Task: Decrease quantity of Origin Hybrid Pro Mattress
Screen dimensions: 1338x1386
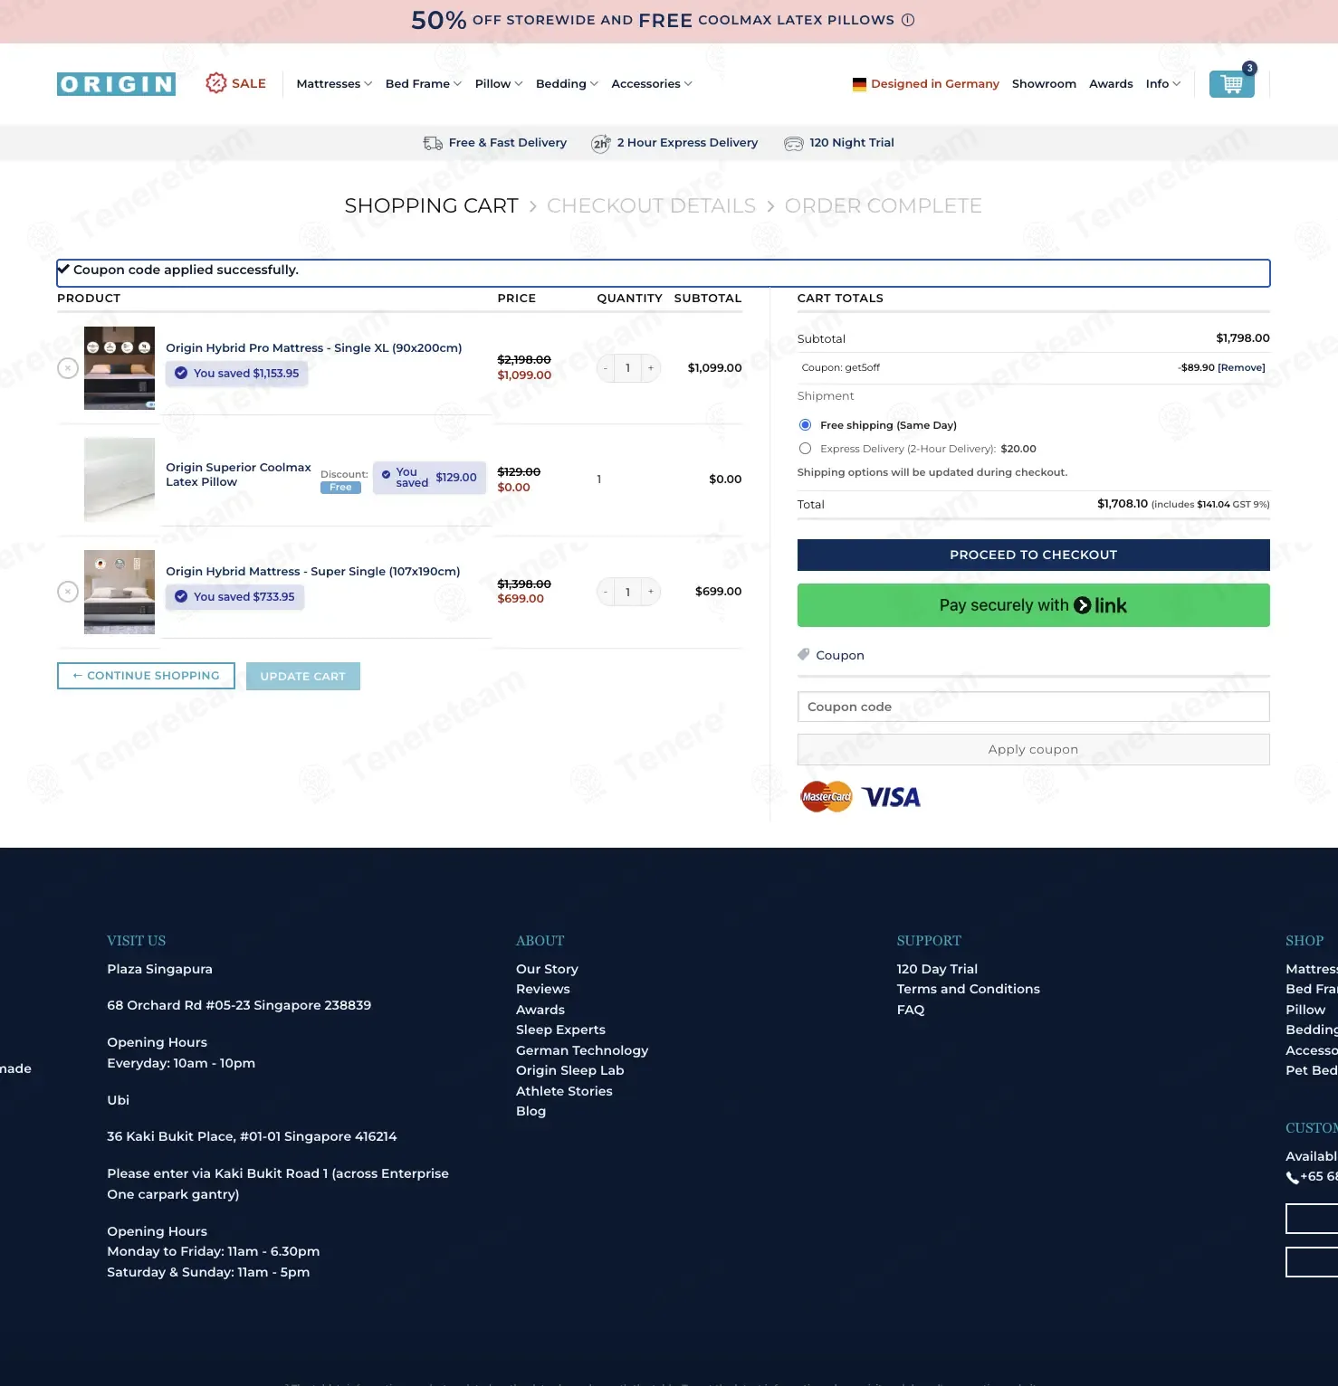Action: (x=606, y=368)
